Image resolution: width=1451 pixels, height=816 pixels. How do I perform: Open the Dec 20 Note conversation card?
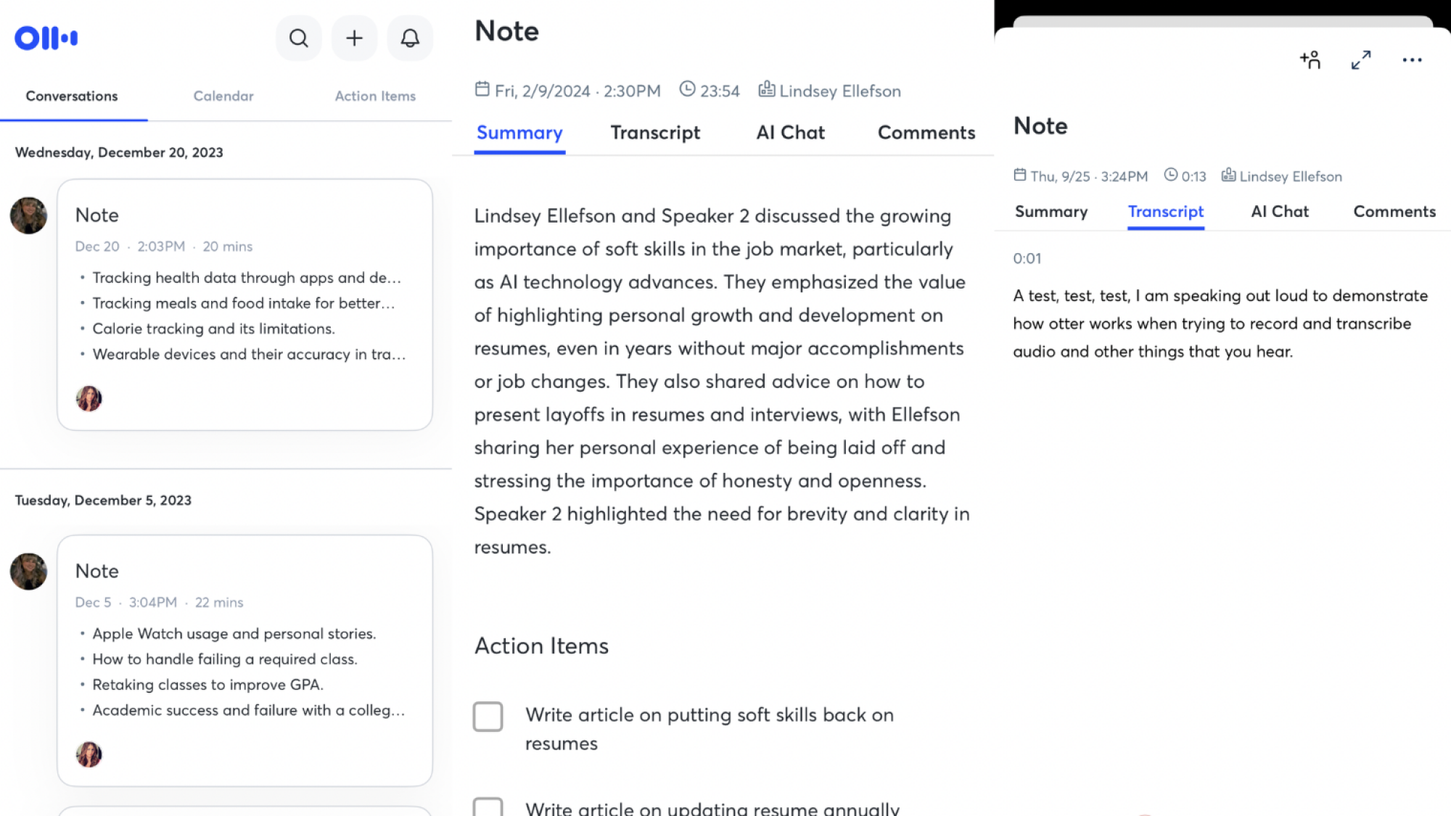click(245, 305)
